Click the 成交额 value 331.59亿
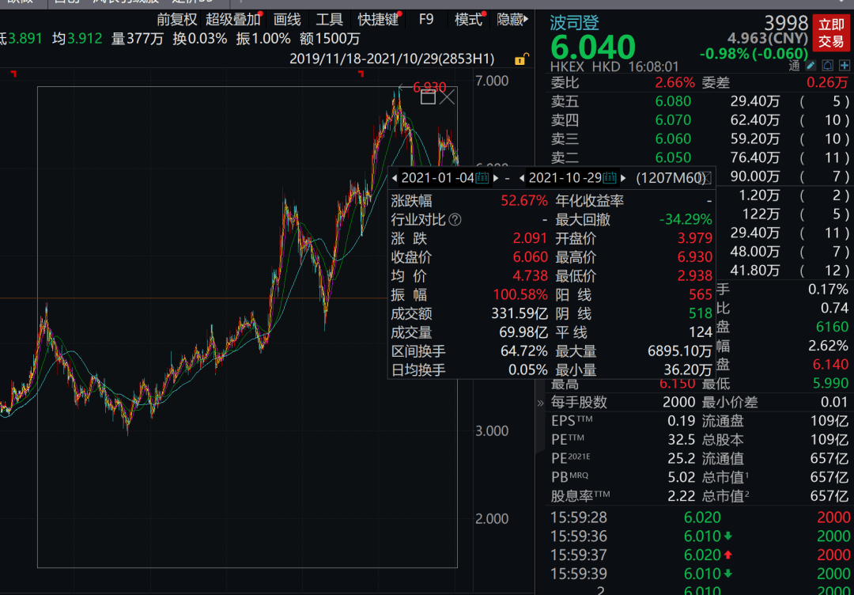854x595 pixels. 520,314
